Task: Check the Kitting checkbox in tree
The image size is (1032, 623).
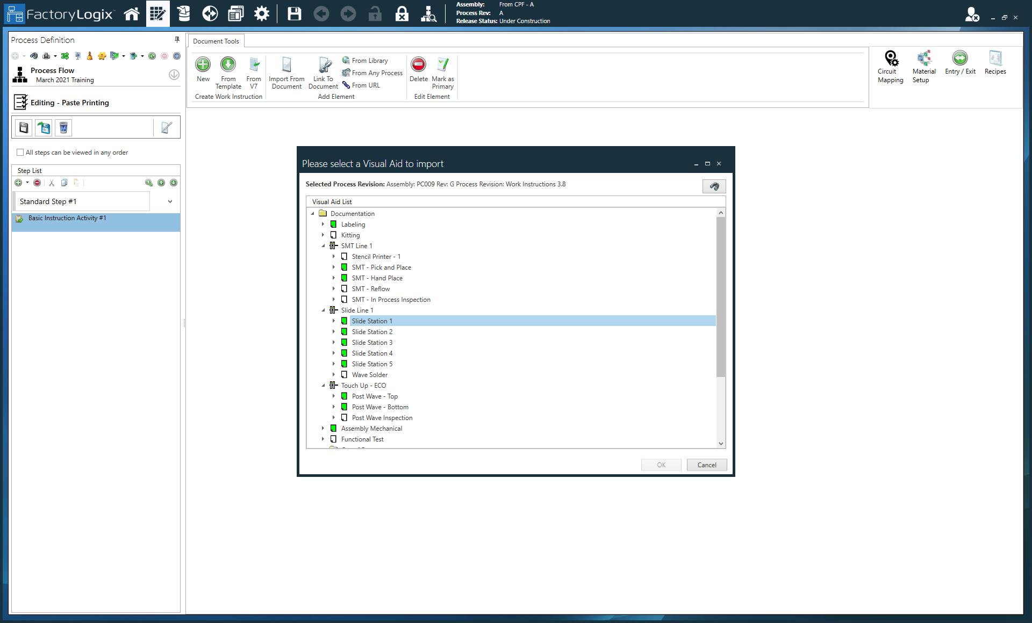Action: pos(334,235)
